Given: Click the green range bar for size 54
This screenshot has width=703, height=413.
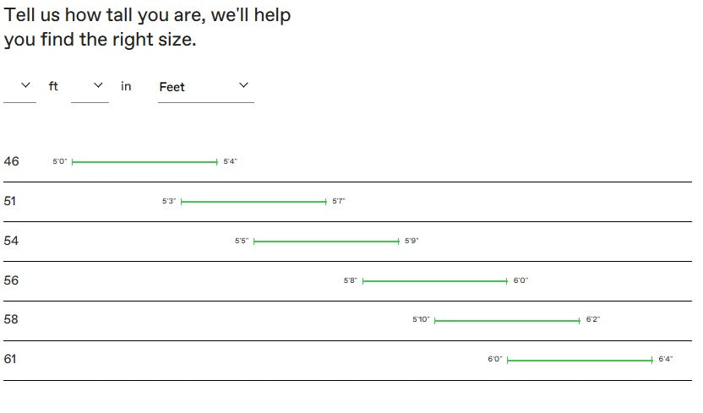Looking at the screenshot, I should [326, 242].
